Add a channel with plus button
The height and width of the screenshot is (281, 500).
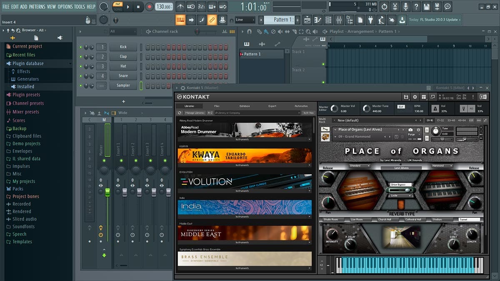[123, 101]
